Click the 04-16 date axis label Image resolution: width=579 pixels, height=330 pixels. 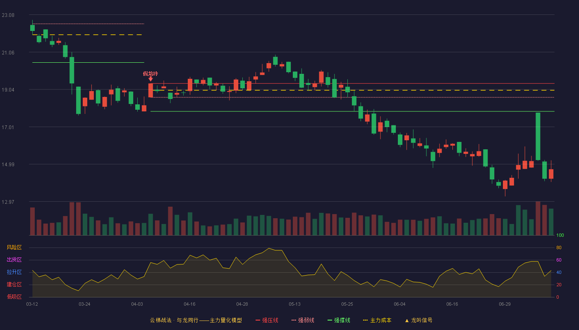[x=189, y=304]
